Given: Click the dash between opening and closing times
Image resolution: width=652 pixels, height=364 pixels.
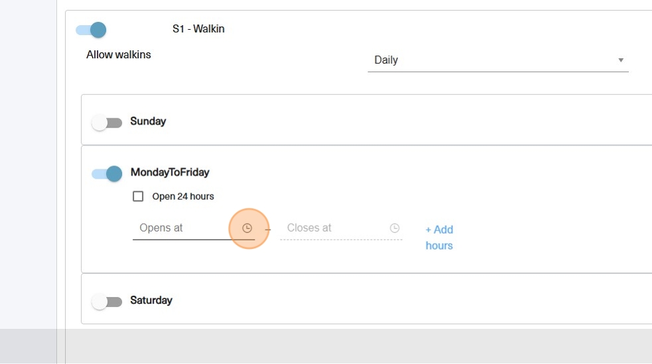Looking at the screenshot, I should tap(269, 229).
